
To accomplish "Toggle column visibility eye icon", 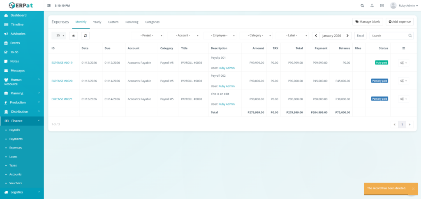I will (x=74, y=36).
